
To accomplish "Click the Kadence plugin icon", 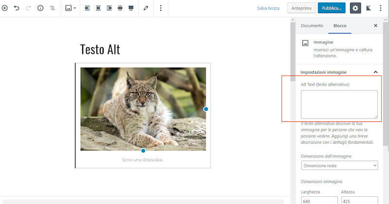I will [369, 8].
